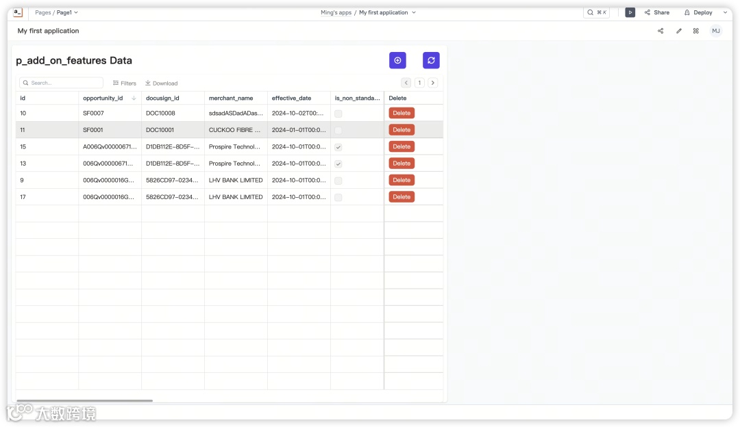Focus the table Search field
740x427 pixels.
[62, 83]
